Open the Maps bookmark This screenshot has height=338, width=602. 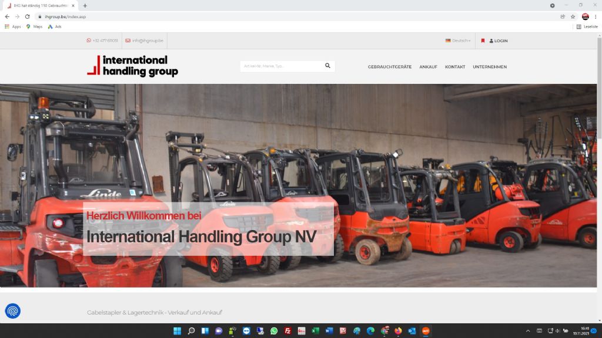tap(34, 26)
